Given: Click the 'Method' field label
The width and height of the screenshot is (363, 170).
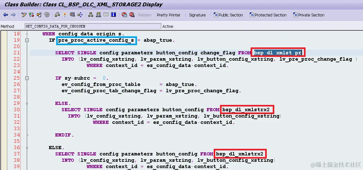Looking at the screenshot, I should [7, 27].
